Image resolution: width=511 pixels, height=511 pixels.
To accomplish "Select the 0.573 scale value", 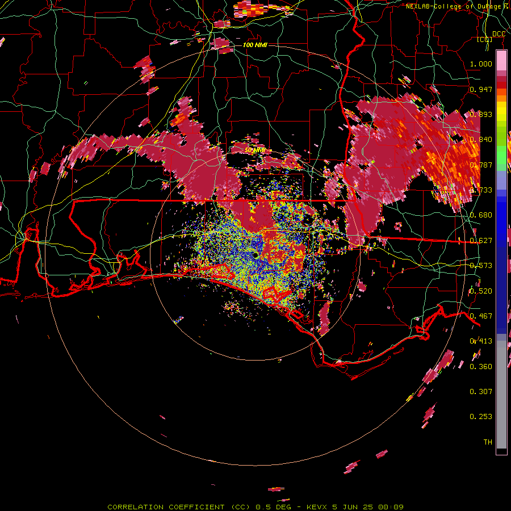I will (x=481, y=266).
